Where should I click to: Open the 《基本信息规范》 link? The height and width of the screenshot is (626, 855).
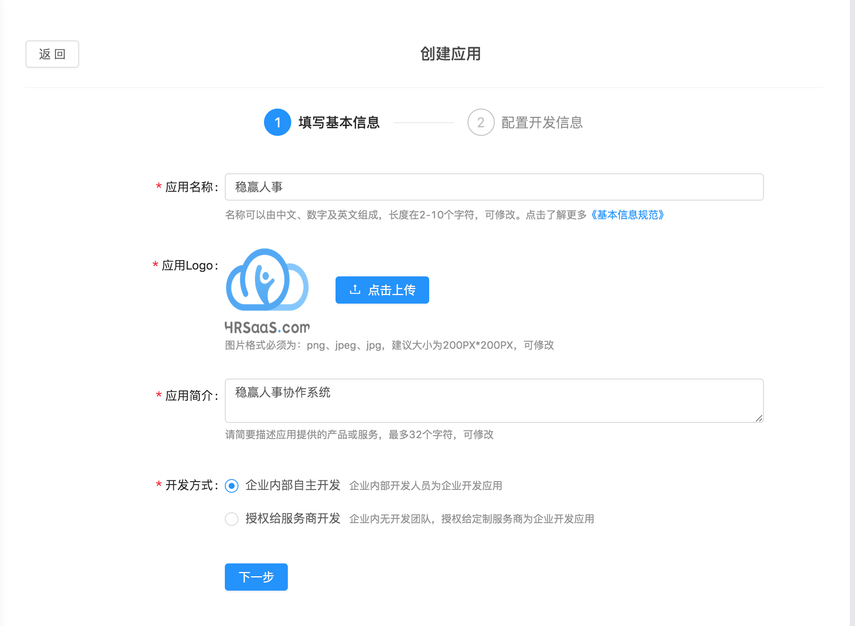tap(627, 215)
